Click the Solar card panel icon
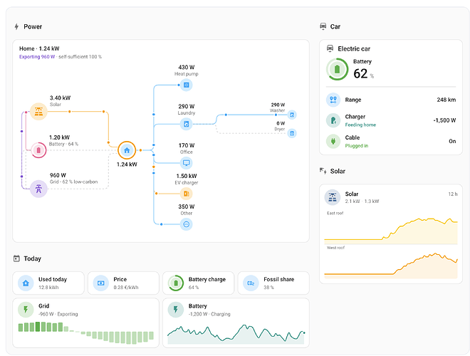This screenshot has width=470, height=356. [333, 197]
